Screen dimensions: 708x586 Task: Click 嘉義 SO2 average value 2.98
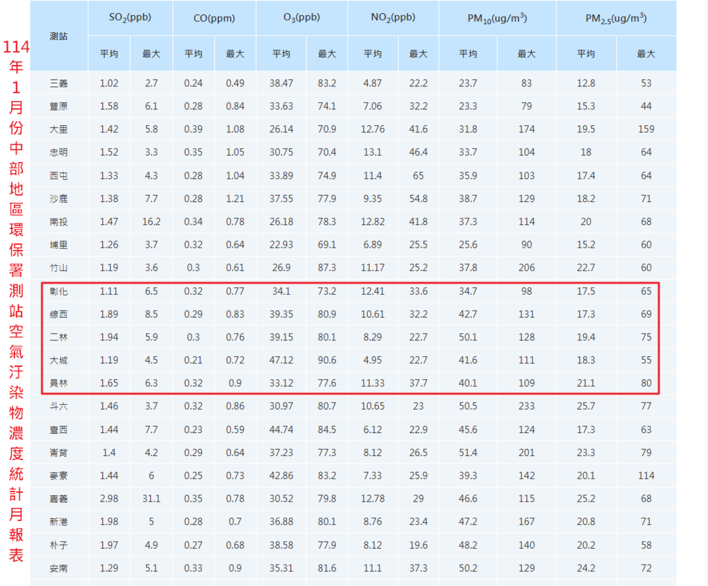coord(109,498)
